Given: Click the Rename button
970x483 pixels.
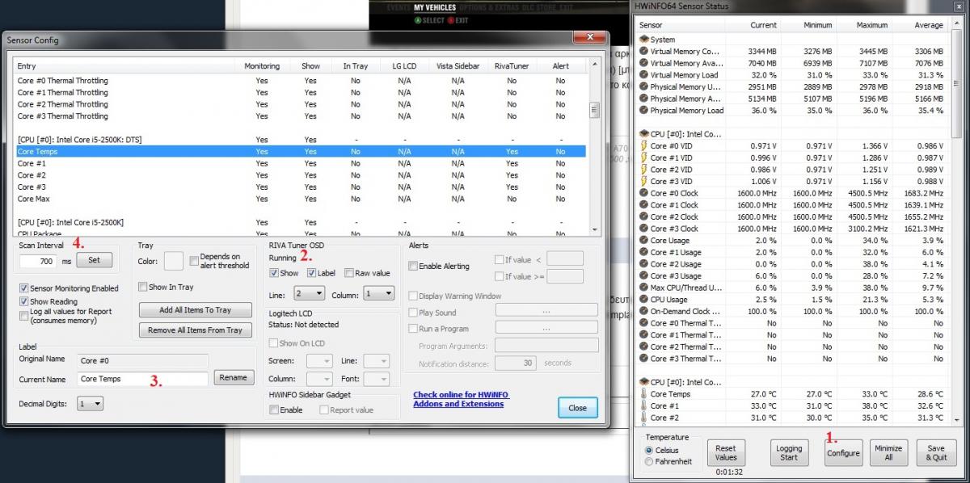Looking at the screenshot, I should point(234,377).
